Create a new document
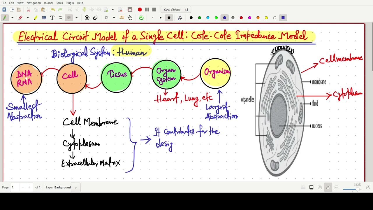The width and height of the screenshot is (373, 210). pyautogui.click(x=12, y=10)
